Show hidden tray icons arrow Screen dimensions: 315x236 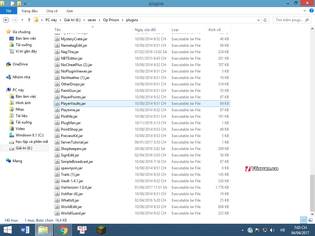pyautogui.click(x=242, y=230)
